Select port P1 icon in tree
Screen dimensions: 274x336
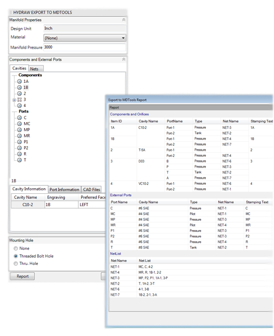point(20,142)
